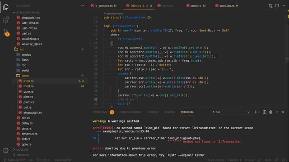Change language mode from Rust
The height and width of the screenshot is (162, 289).
coord(268,160)
